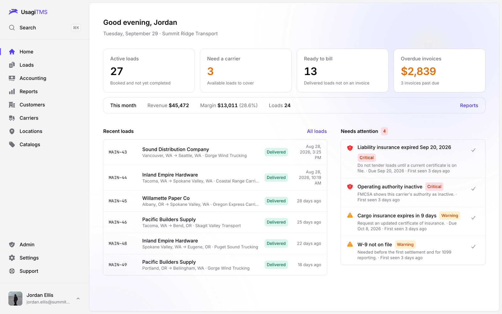Dismiss Cargo insurance expires alert with checkmark

tap(473, 218)
